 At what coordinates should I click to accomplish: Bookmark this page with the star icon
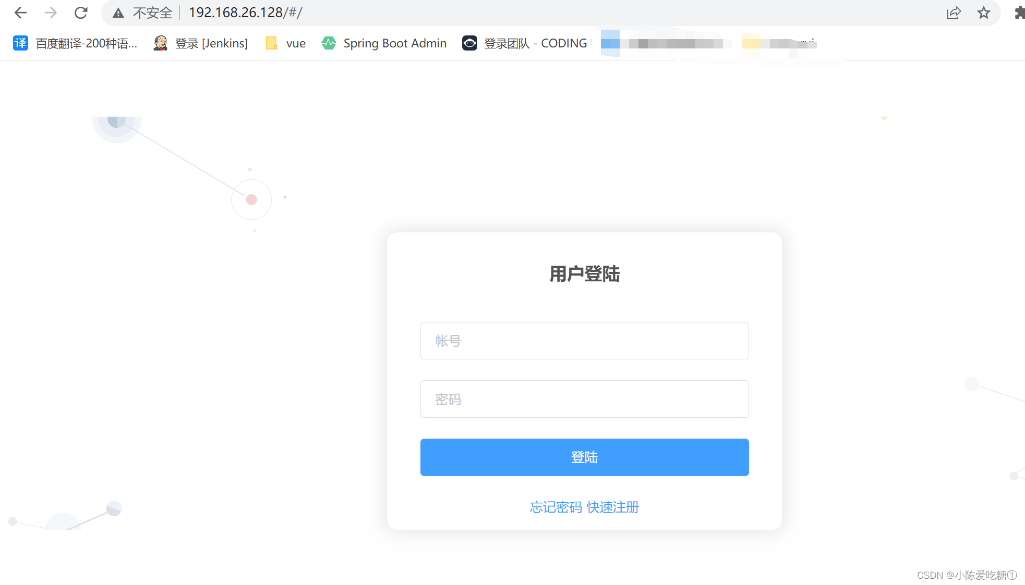[x=984, y=13]
